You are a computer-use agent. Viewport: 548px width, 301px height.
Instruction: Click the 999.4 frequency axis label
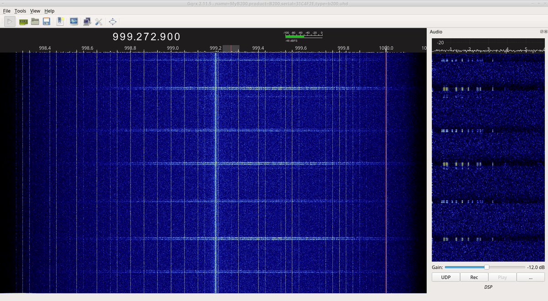[258, 48]
